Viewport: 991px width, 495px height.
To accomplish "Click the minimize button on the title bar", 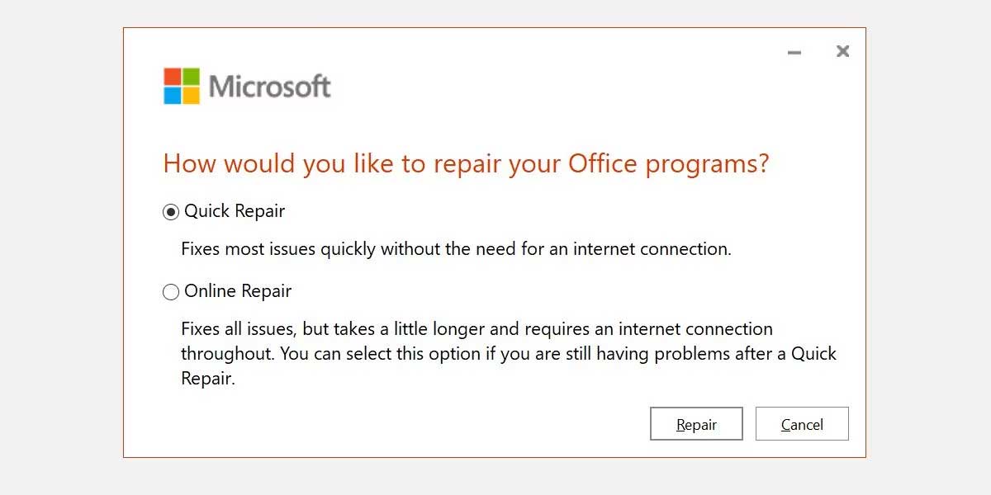I will (x=794, y=51).
